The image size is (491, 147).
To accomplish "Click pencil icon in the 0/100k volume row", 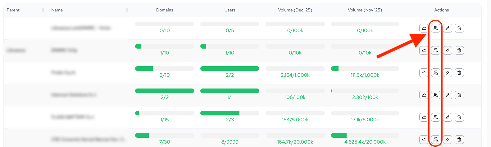I will coord(448,28).
